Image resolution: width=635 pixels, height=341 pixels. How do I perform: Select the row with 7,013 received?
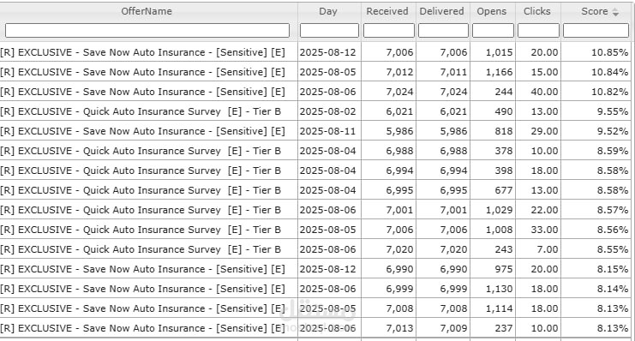click(315, 328)
